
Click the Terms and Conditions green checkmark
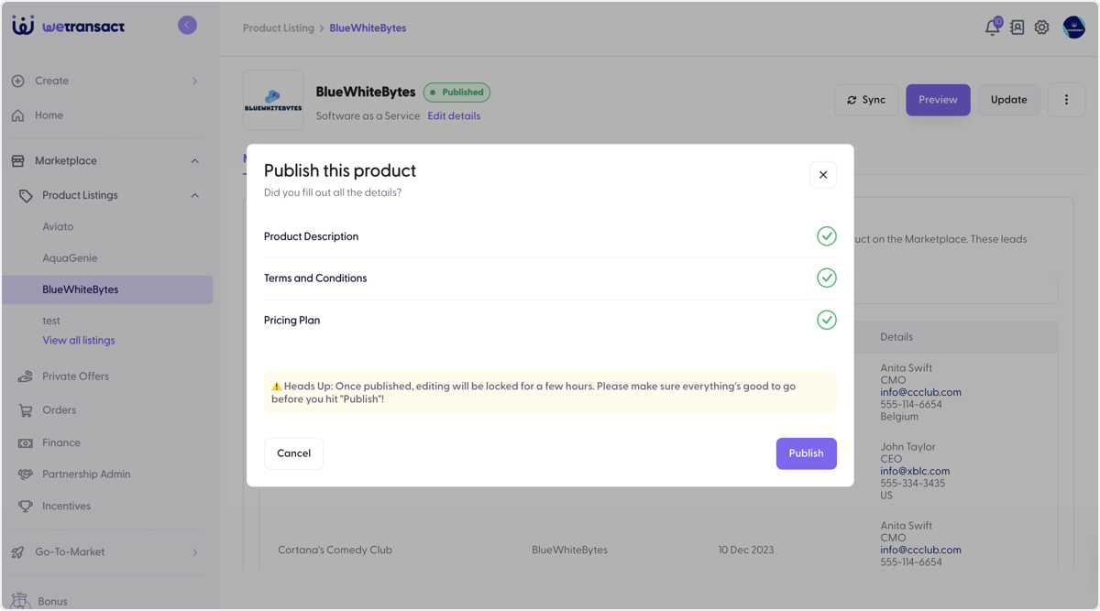[x=826, y=278]
